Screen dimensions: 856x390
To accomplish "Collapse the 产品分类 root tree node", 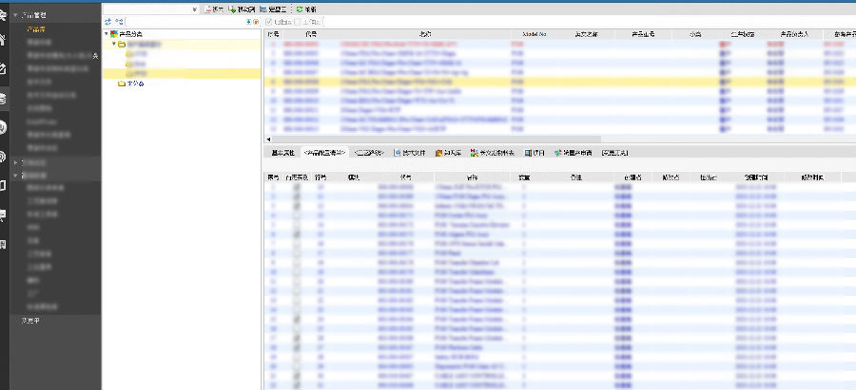I will pos(107,34).
